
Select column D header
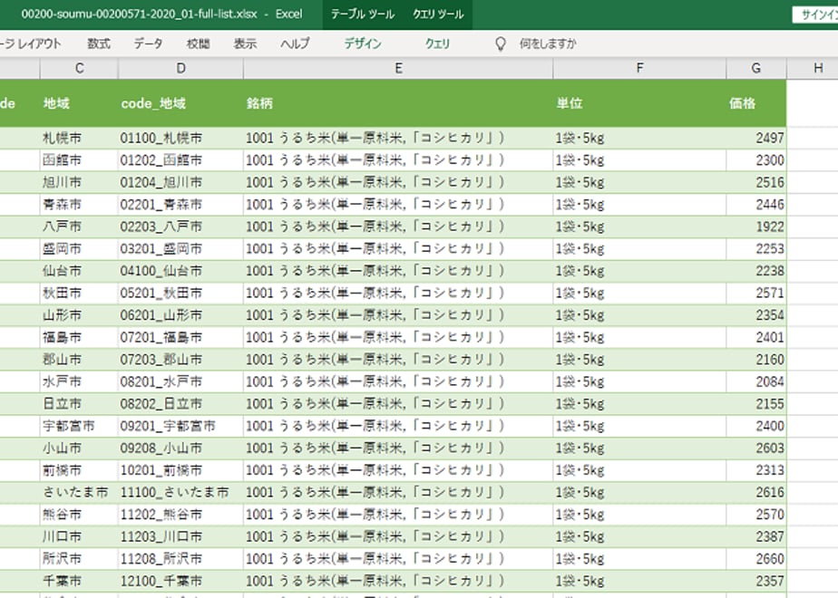pyautogui.click(x=180, y=68)
